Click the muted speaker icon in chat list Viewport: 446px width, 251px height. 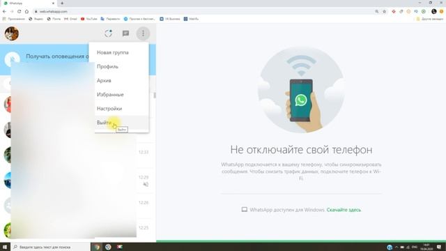(x=146, y=184)
